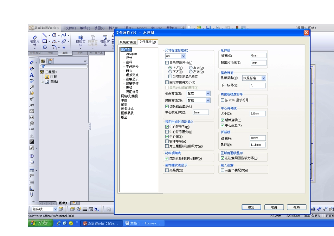The image size is (334, 236).
Task: Select the Polygon sketch tool
Action: [x=45, y=47]
